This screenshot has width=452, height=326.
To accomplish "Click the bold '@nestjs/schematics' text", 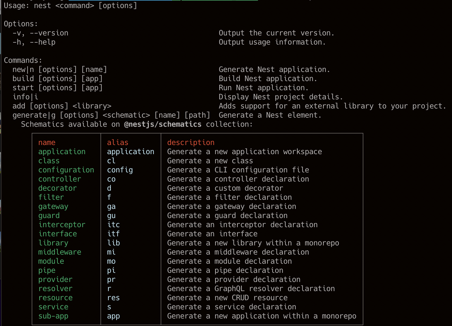I will click(x=163, y=124).
